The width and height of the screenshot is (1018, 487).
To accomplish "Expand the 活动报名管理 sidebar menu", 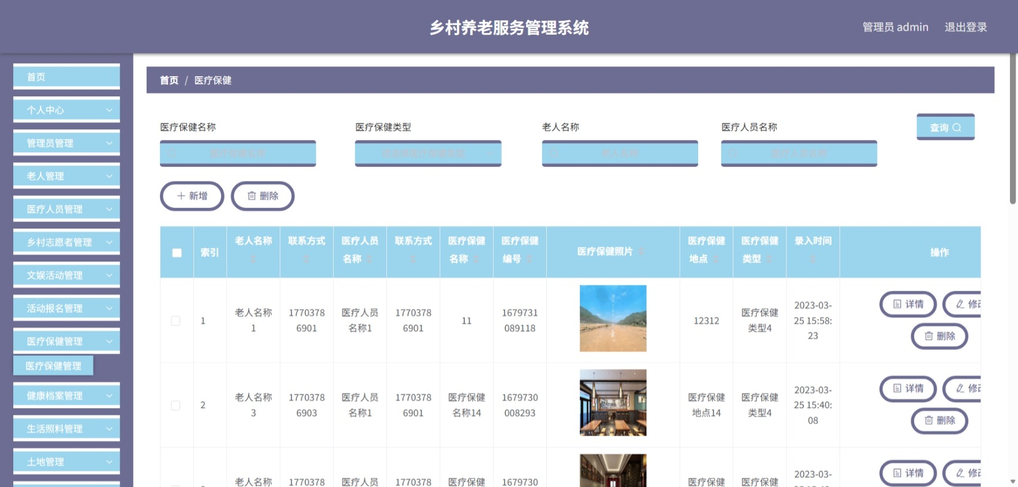I will [66, 308].
